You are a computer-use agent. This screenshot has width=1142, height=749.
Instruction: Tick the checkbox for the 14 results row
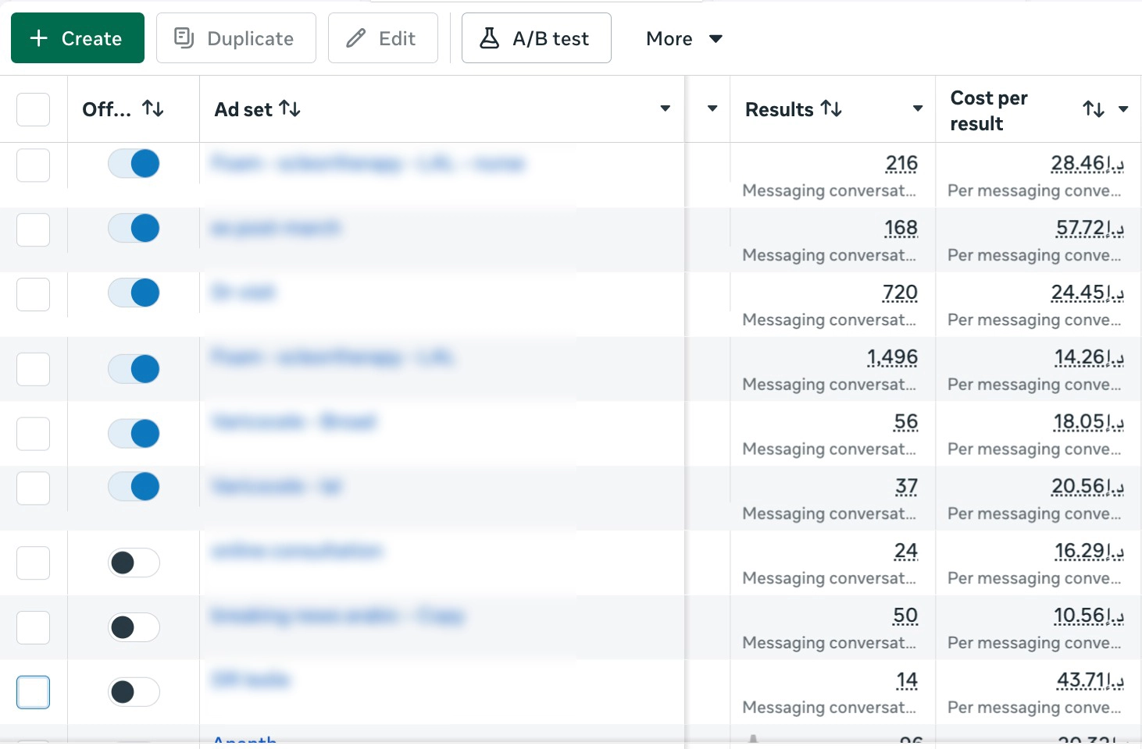[33, 692]
